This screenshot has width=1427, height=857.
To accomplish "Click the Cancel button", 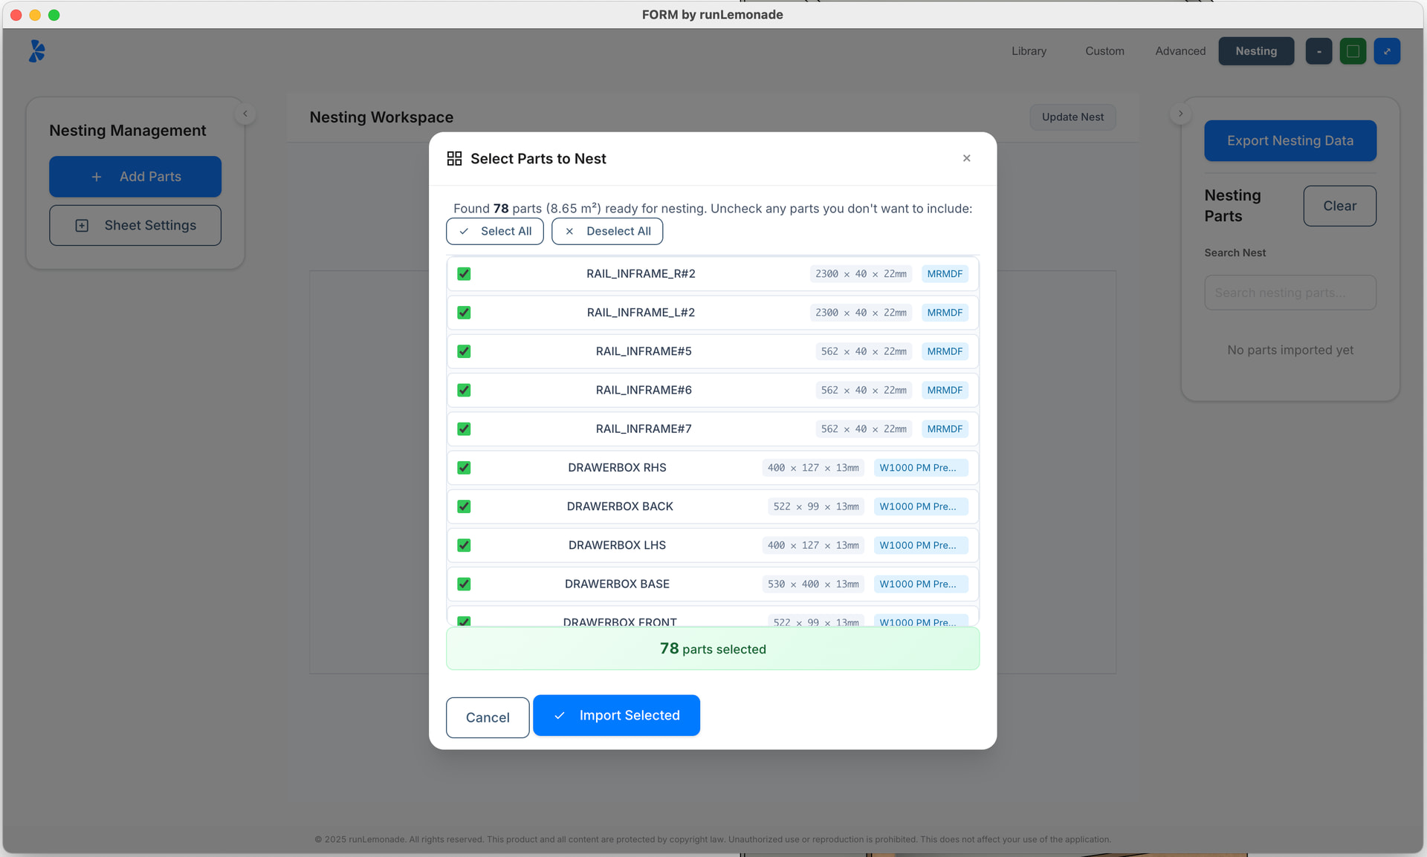I will click(x=488, y=717).
